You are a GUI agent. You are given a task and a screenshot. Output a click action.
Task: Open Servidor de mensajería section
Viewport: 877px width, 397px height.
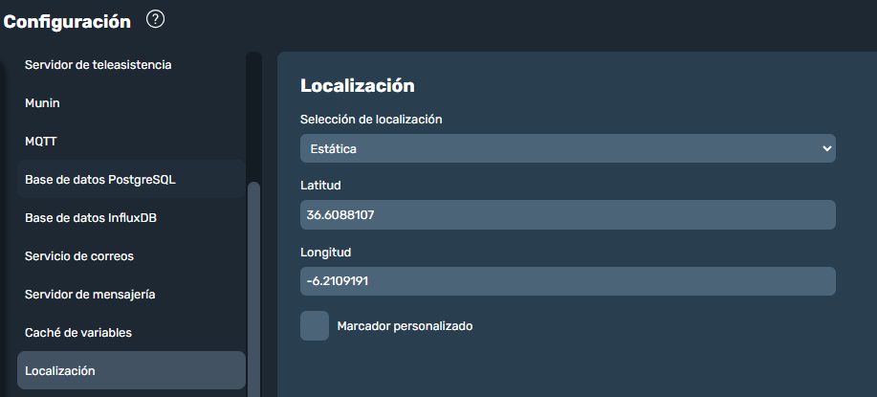[131, 294]
